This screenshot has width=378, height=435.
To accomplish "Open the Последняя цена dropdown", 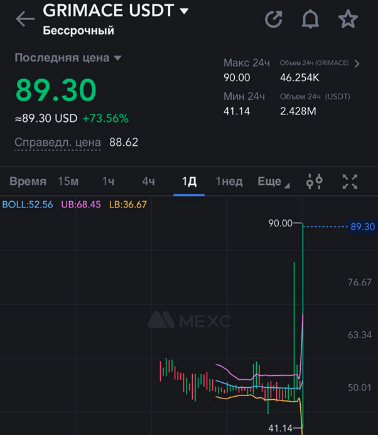I will [x=68, y=58].
